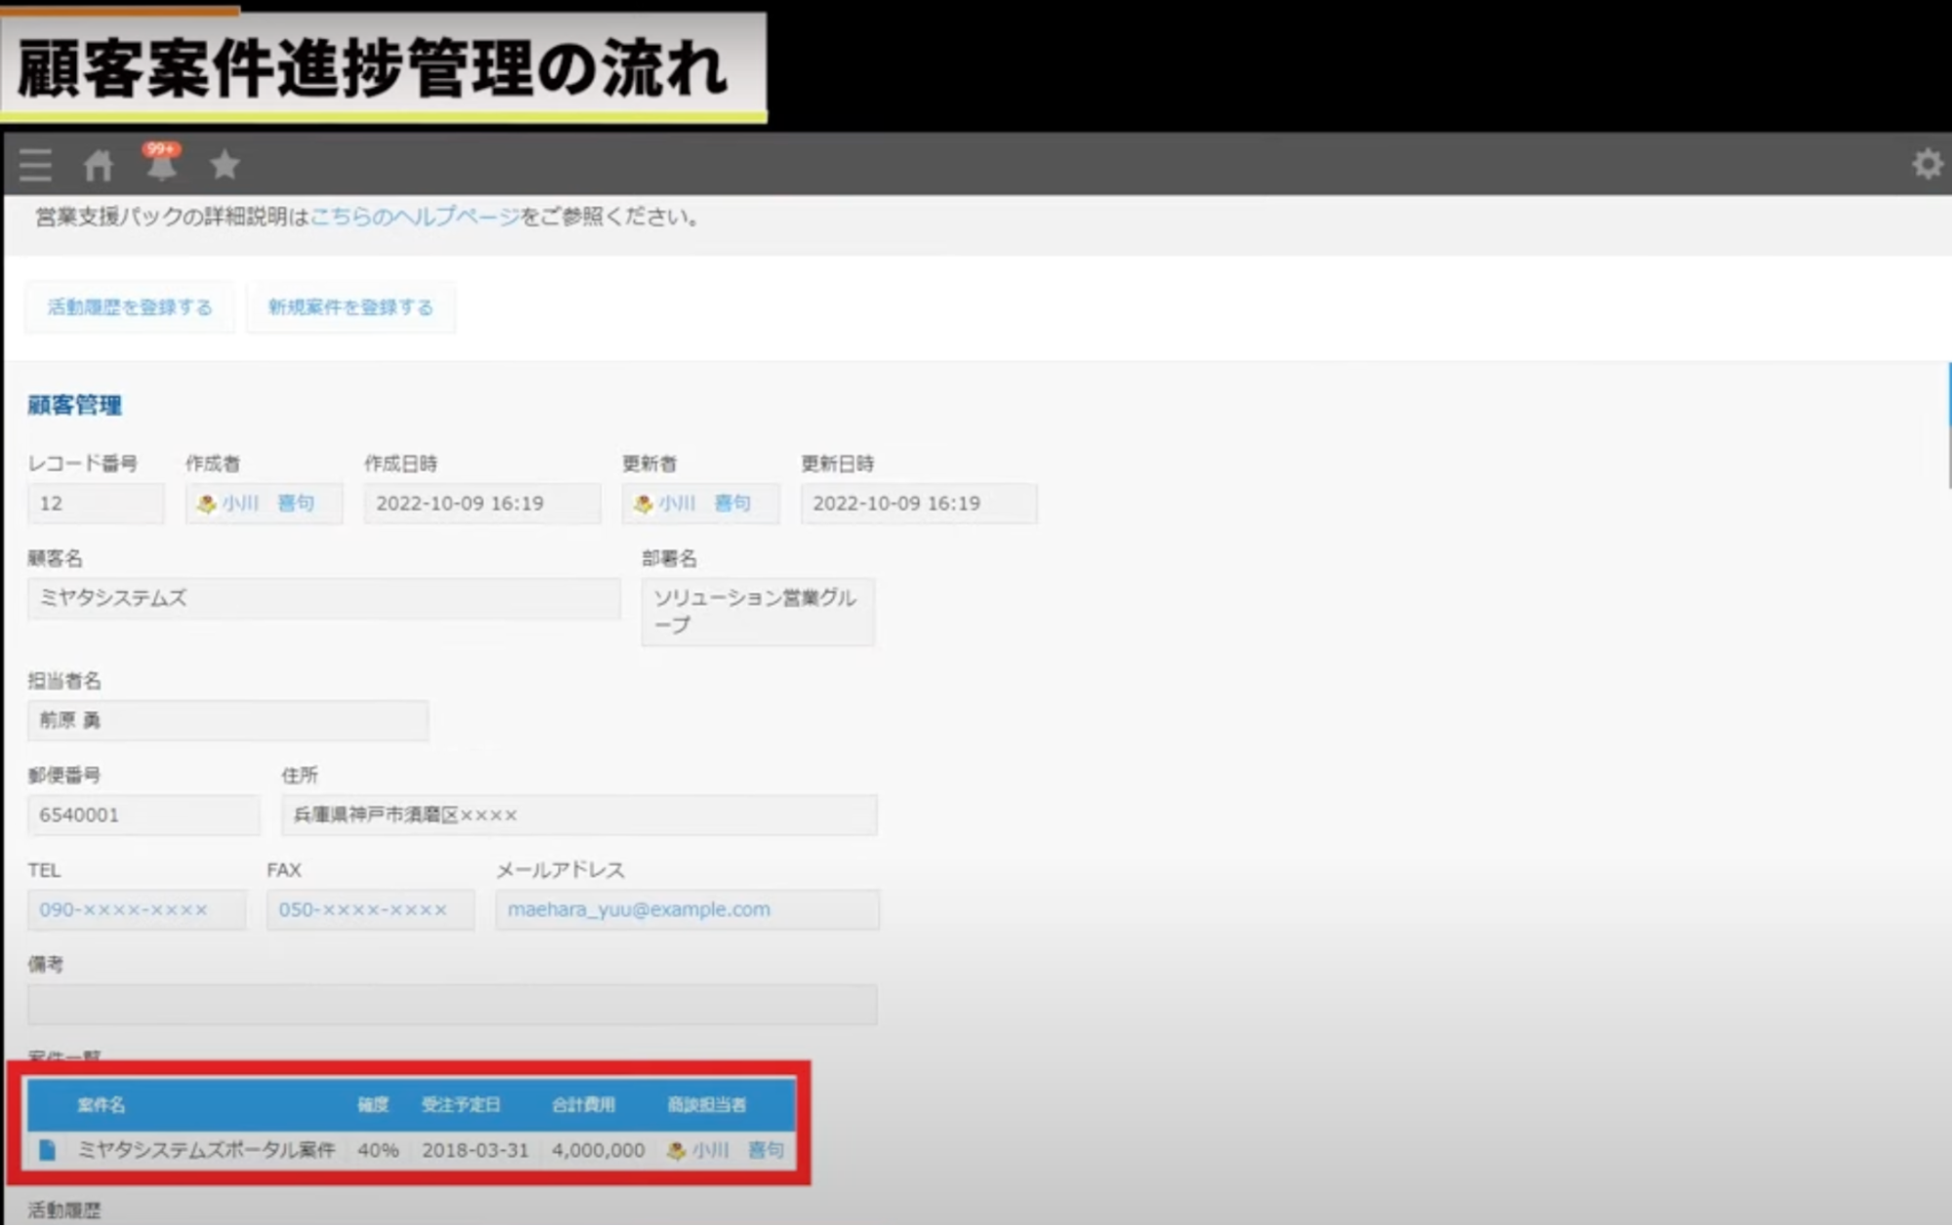Image resolution: width=1952 pixels, height=1226 pixels.
Task: Go to portal via home icon
Action: coord(98,165)
